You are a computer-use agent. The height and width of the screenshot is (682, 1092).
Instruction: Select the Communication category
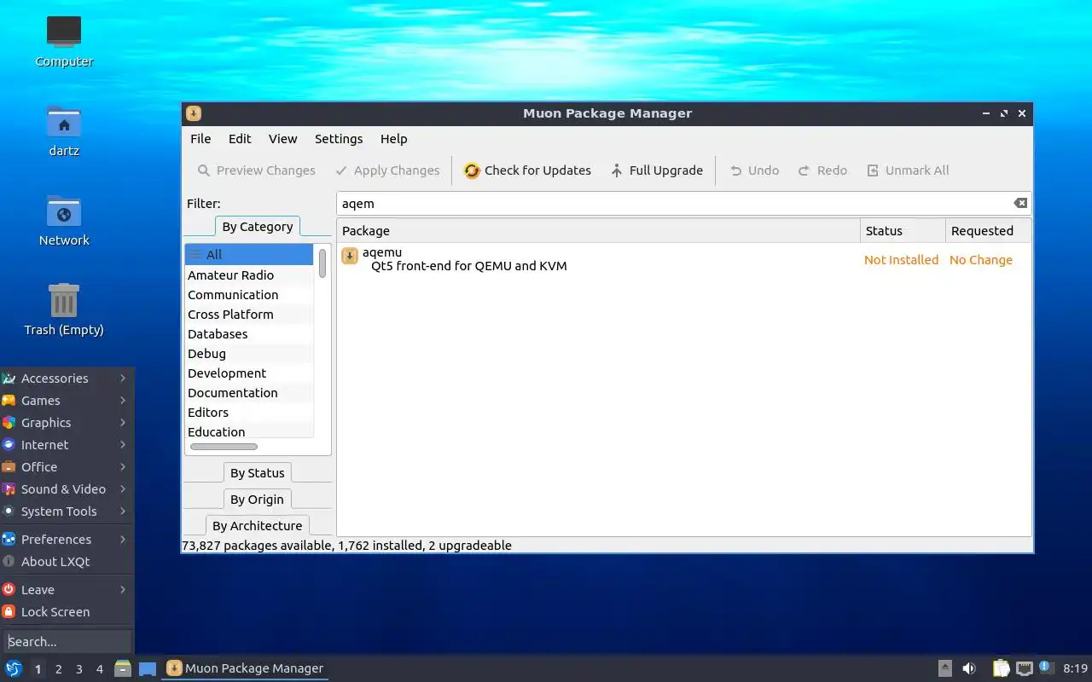coord(249,295)
